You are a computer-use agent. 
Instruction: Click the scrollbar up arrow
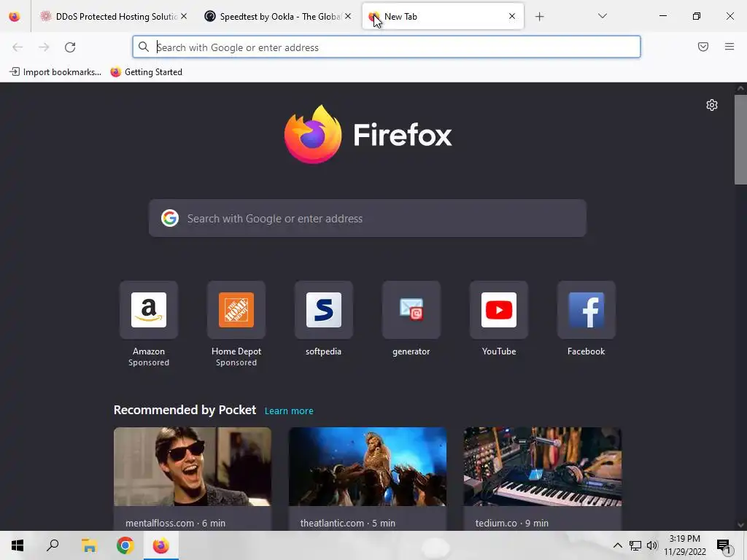coord(740,88)
